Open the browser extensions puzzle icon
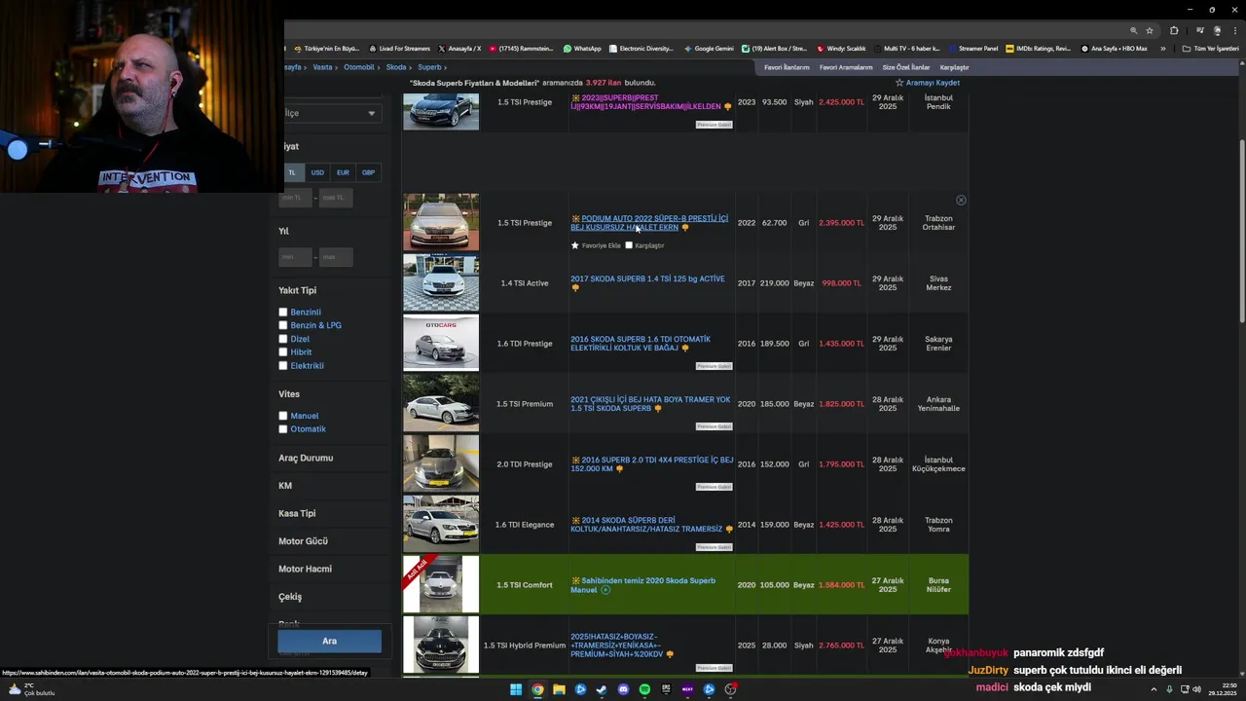This screenshot has width=1246, height=701. point(1174,30)
